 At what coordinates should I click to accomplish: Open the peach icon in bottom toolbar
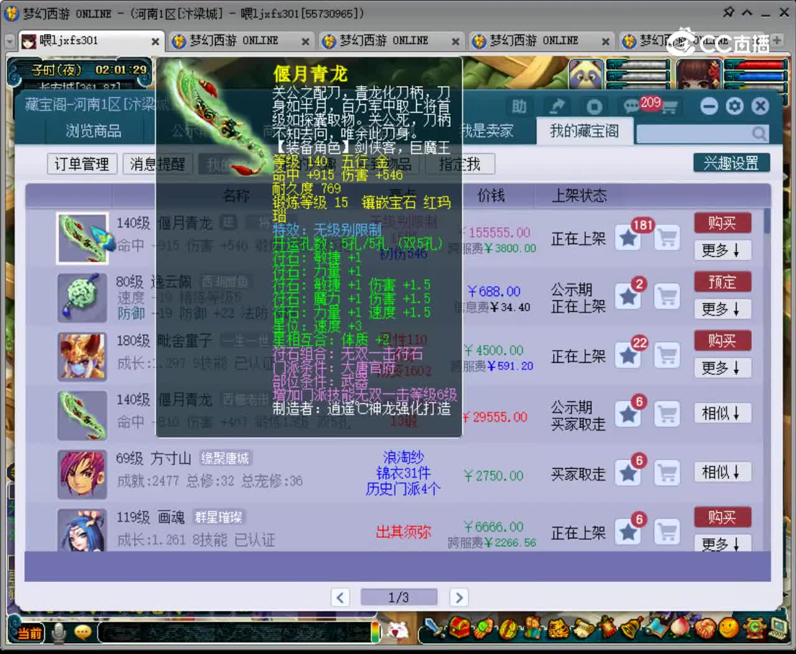(681, 629)
